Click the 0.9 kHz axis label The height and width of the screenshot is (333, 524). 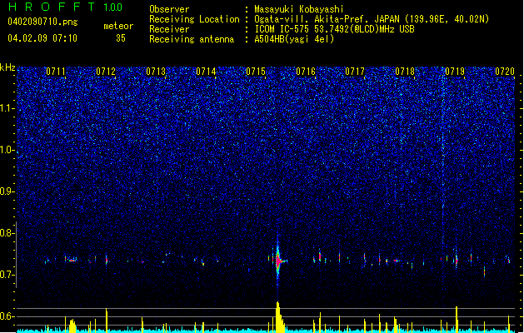(x=7, y=191)
